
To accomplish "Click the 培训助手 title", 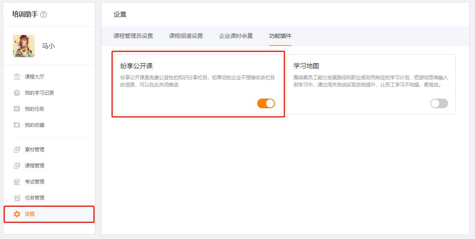I will click(x=25, y=14).
